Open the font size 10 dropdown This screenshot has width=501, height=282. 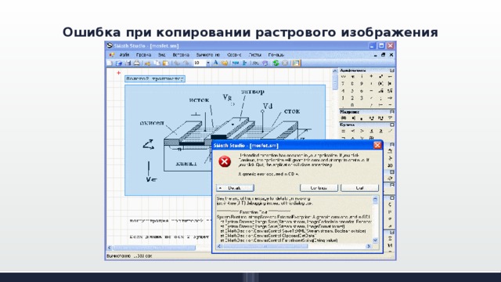pos(208,63)
